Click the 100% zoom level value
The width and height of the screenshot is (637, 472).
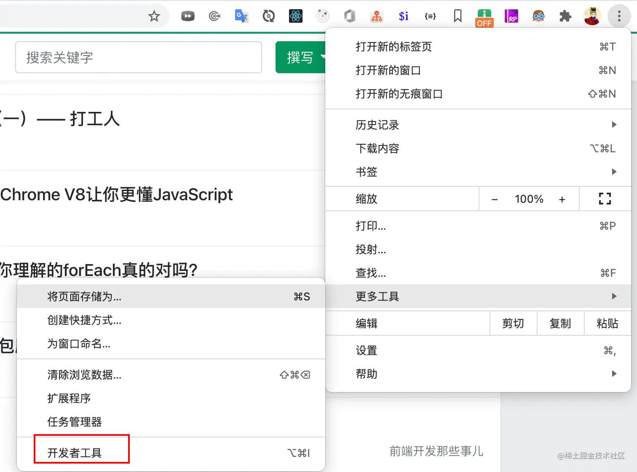click(x=529, y=199)
